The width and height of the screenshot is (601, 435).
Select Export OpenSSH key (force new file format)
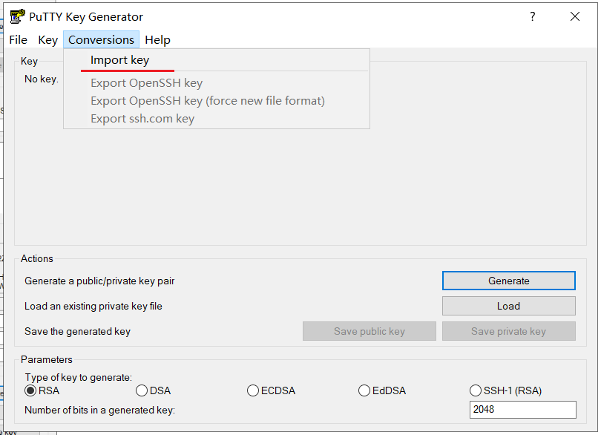217,101
